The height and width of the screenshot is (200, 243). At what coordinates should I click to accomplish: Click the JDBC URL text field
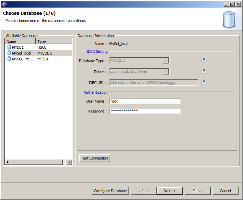point(154,83)
